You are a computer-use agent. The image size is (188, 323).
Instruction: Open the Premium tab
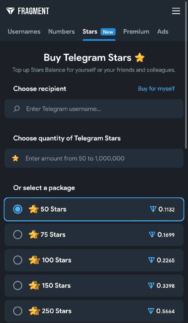click(x=136, y=31)
